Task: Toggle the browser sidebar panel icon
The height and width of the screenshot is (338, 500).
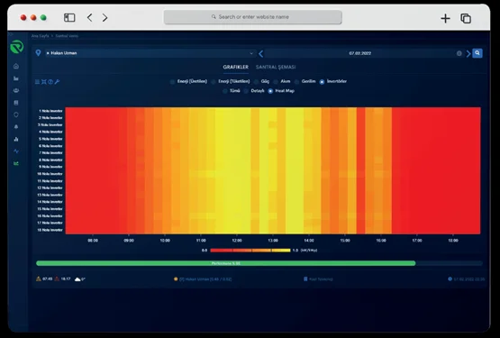Action: (69, 17)
